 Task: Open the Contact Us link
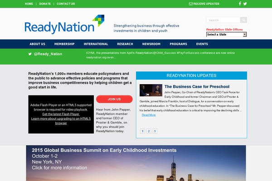66,4
